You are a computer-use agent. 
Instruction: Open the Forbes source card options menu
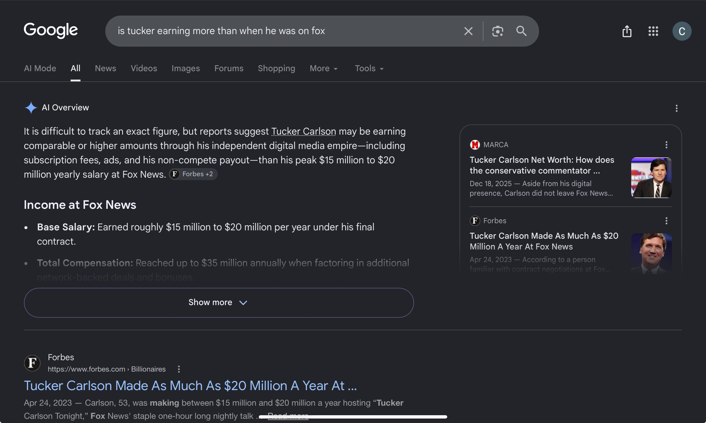pos(667,221)
